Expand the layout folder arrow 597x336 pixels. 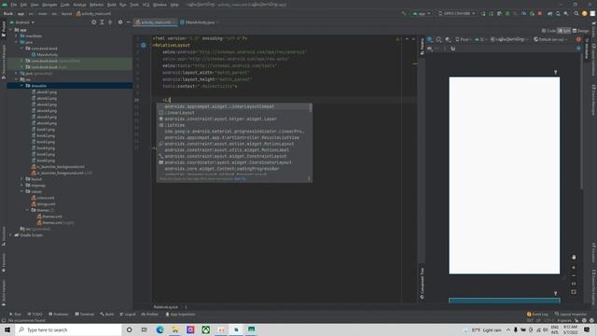[22, 179]
